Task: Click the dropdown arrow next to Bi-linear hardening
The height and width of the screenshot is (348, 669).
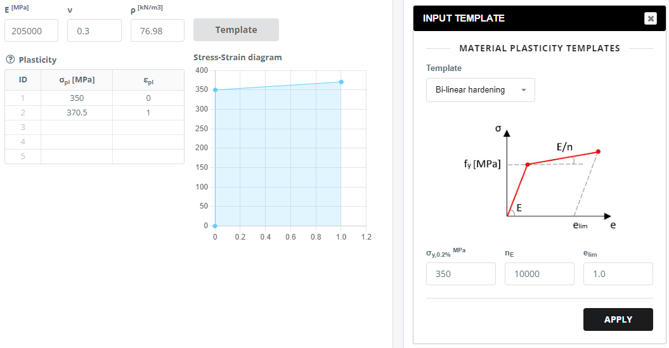Action: click(524, 90)
